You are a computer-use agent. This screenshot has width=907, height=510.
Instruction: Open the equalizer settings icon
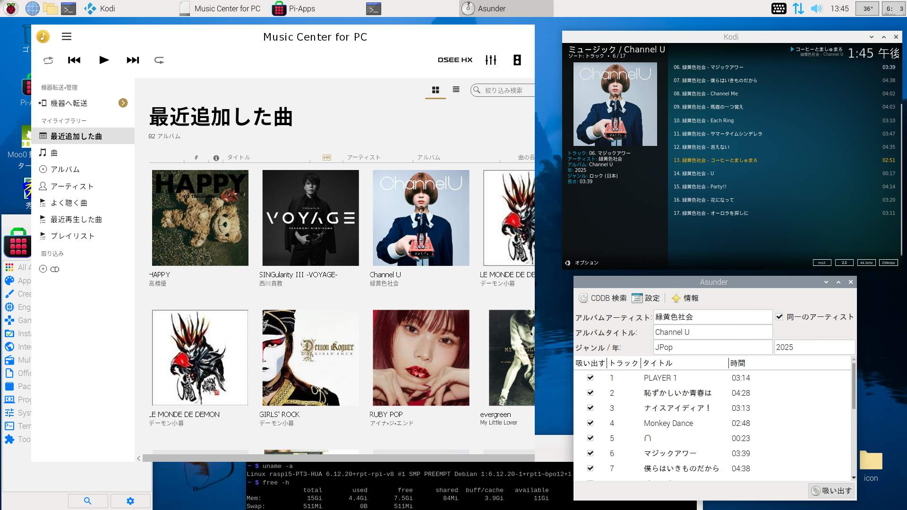491,60
